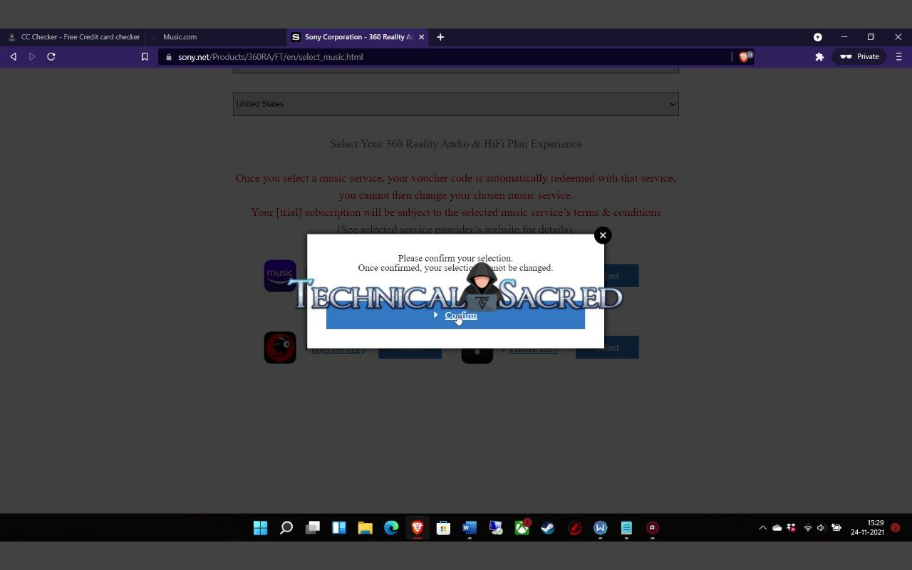The image size is (912, 570).
Task: Click the Private window indicator
Action: coord(859,57)
